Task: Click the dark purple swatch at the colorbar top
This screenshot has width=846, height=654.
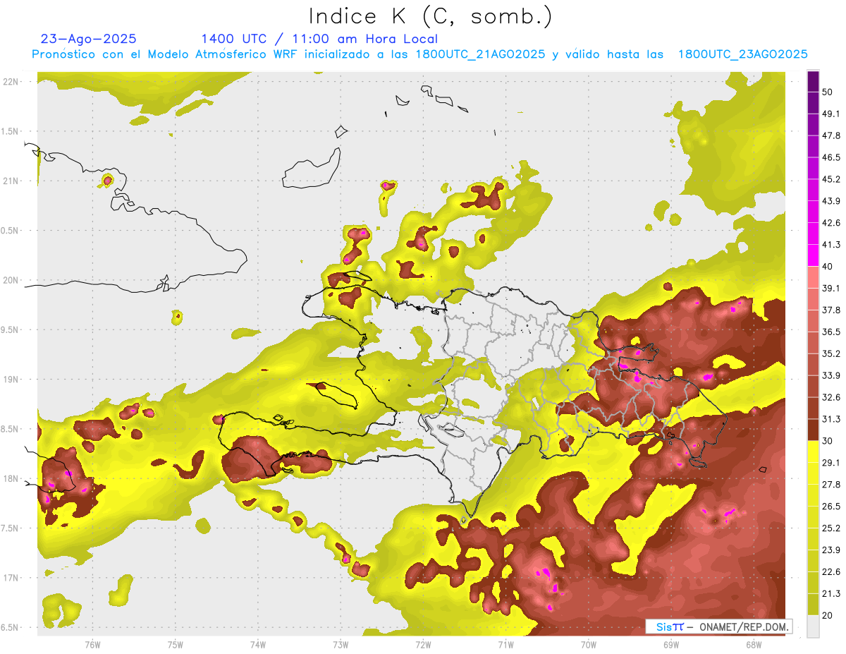Action: pyautogui.click(x=813, y=82)
